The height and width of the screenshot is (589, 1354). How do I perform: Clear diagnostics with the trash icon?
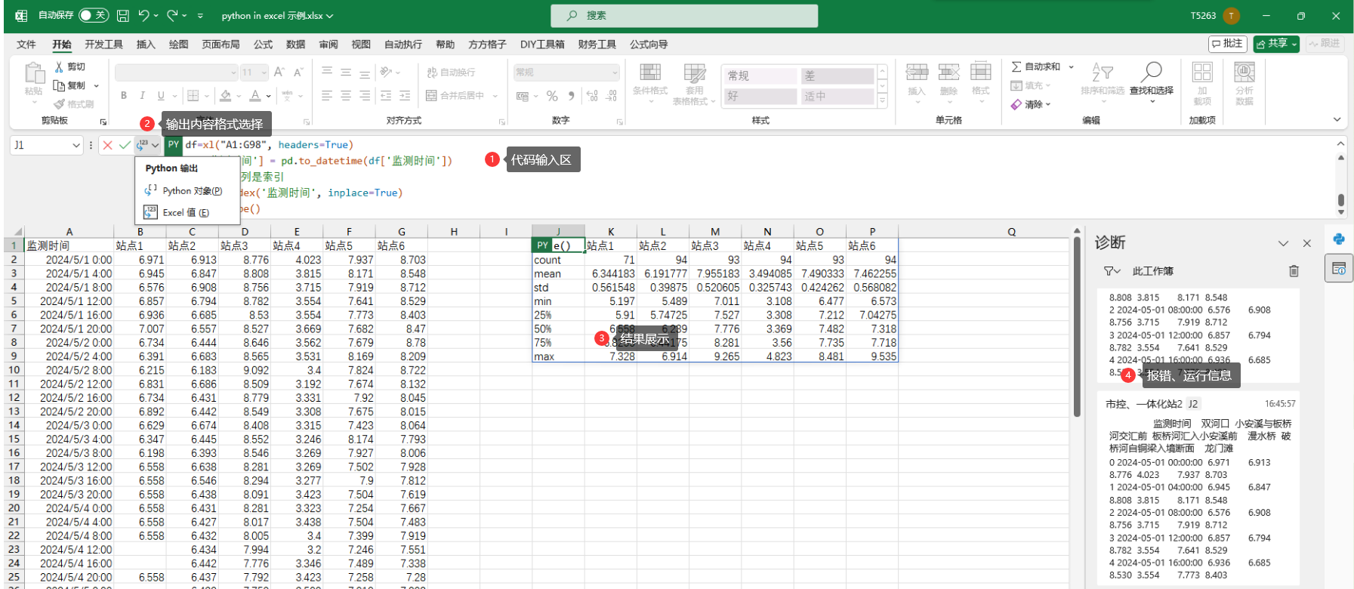click(x=1294, y=271)
